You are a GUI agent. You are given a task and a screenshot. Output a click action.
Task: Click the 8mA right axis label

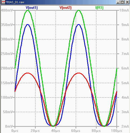tap(125, 39)
